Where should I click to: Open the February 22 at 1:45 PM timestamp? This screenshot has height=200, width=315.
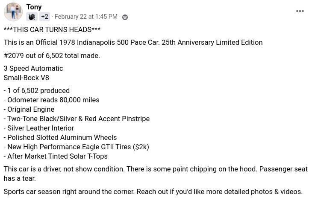pos(86,17)
